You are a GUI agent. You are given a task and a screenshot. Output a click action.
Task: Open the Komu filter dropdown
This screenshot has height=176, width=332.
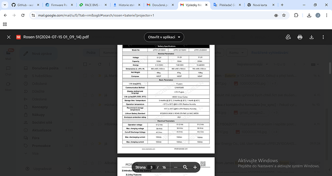[x=236, y=53]
